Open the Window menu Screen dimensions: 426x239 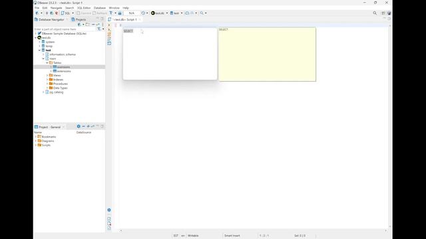(114, 8)
